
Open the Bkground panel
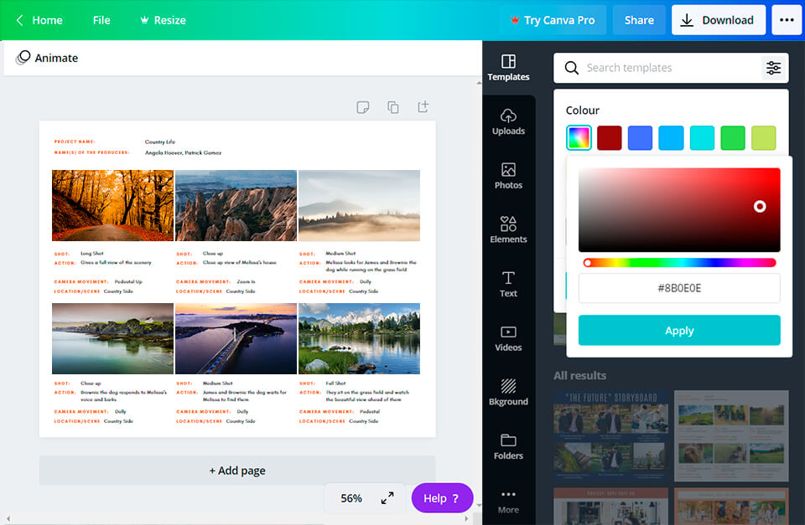[x=508, y=394]
